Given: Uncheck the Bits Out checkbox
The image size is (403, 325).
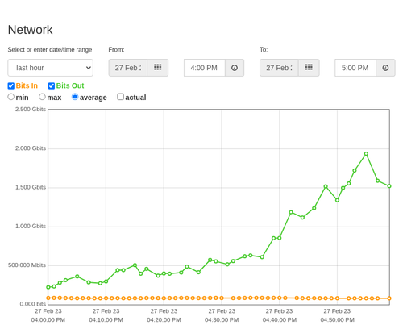Looking at the screenshot, I should [52, 85].
